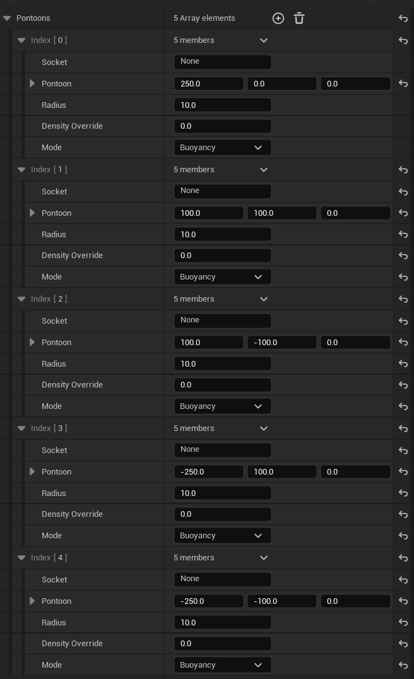This screenshot has height=679, width=414.
Task: Reset Index [1] Socket to default
Action: coord(403,191)
